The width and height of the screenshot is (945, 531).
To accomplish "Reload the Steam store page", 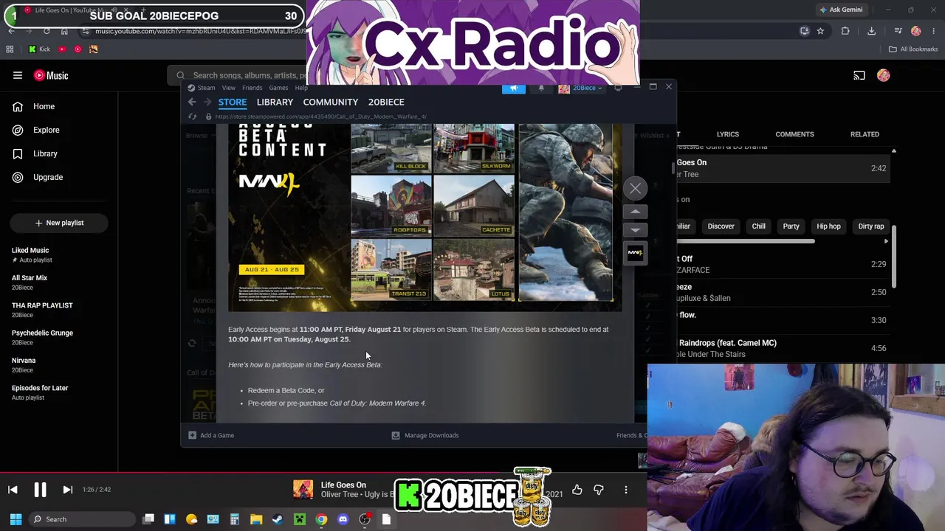I will 193,117.
